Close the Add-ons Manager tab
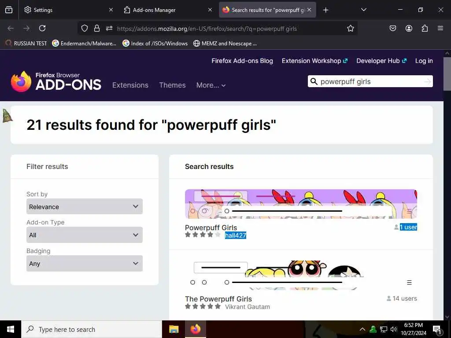451x338 pixels. [x=210, y=10]
